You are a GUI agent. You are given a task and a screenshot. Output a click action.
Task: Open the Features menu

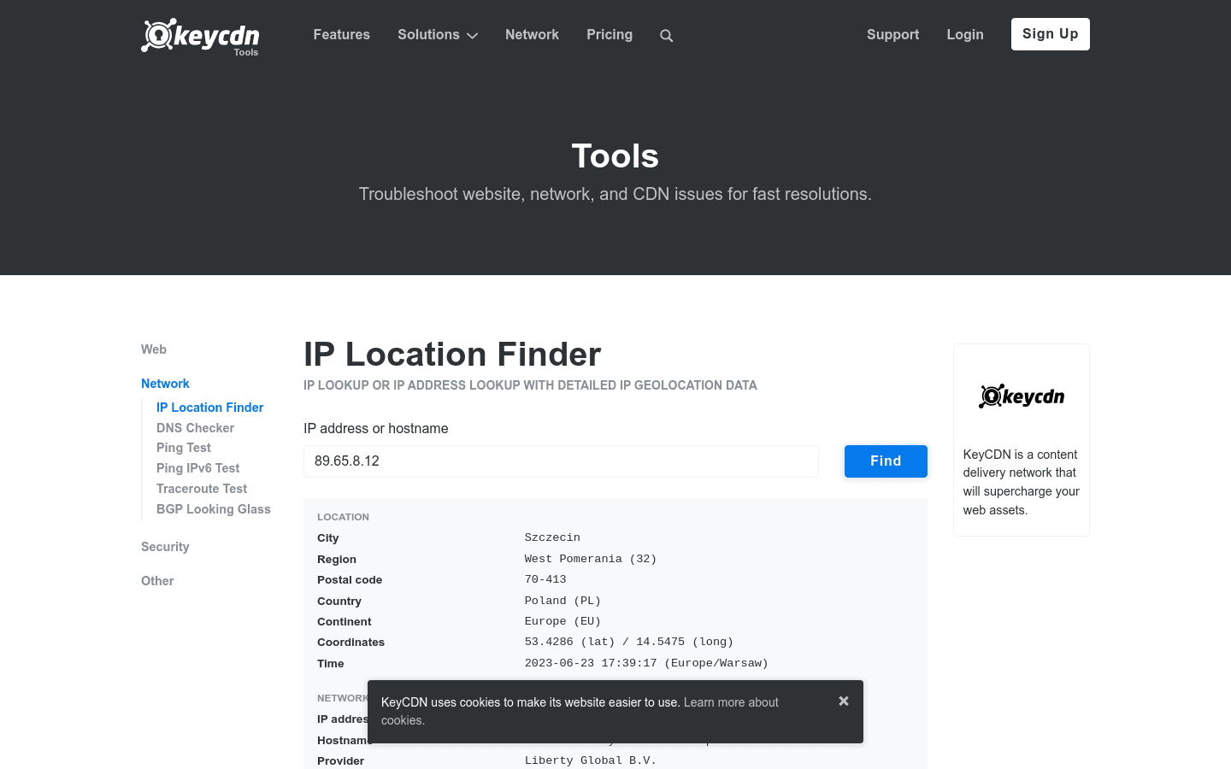(x=341, y=35)
